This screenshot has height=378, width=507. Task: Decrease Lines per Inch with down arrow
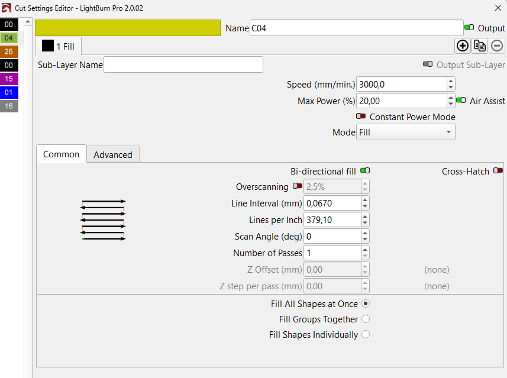[x=365, y=223]
